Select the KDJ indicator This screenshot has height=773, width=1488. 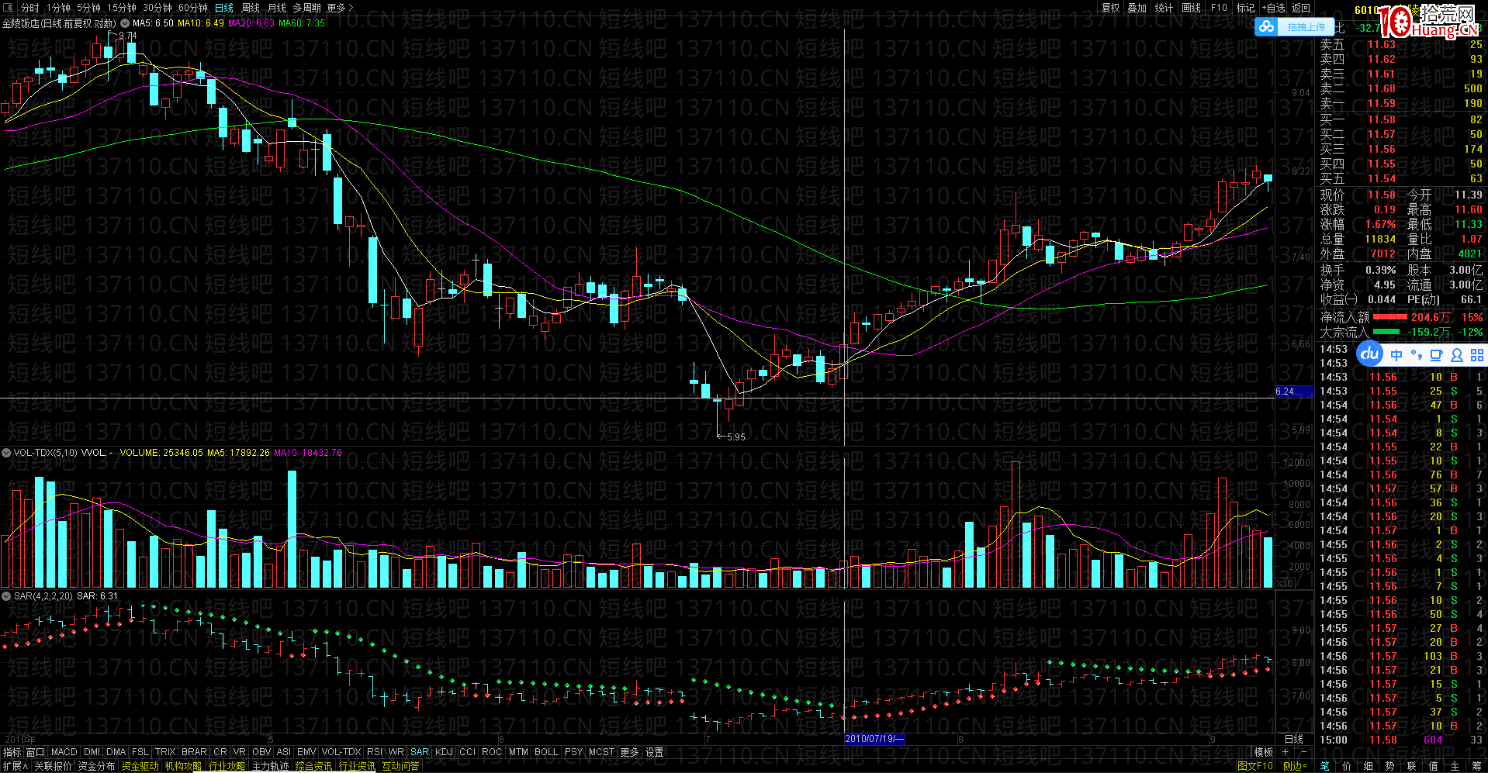[x=445, y=752]
